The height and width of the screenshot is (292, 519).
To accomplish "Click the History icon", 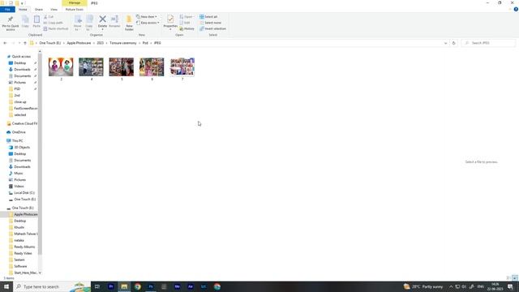I will (x=182, y=29).
